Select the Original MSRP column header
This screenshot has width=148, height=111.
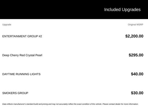pos(136,25)
